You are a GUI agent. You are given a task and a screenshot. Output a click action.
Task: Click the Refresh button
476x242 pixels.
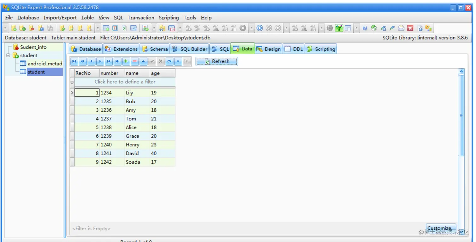pyautogui.click(x=217, y=61)
